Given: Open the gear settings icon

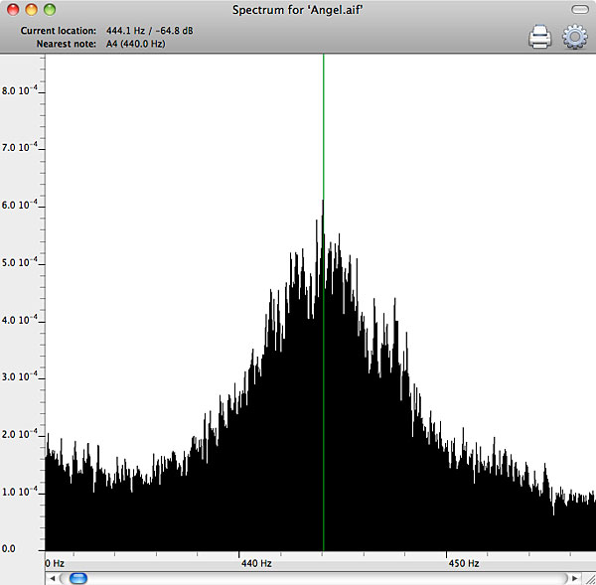Looking at the screenshot, I should click(574, 38).
